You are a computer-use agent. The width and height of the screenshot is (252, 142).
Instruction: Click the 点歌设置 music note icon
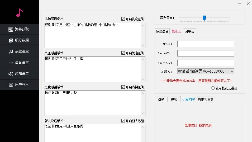click(11, 51)
